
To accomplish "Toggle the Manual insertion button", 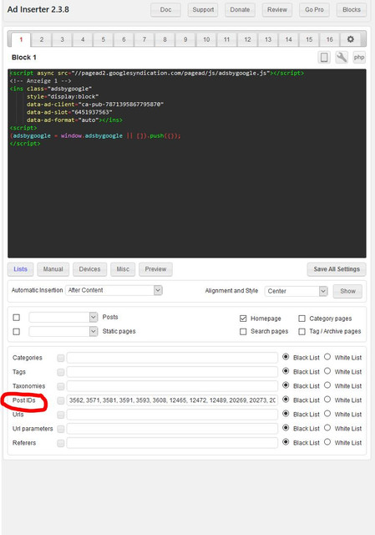I will tap(53, 269).
